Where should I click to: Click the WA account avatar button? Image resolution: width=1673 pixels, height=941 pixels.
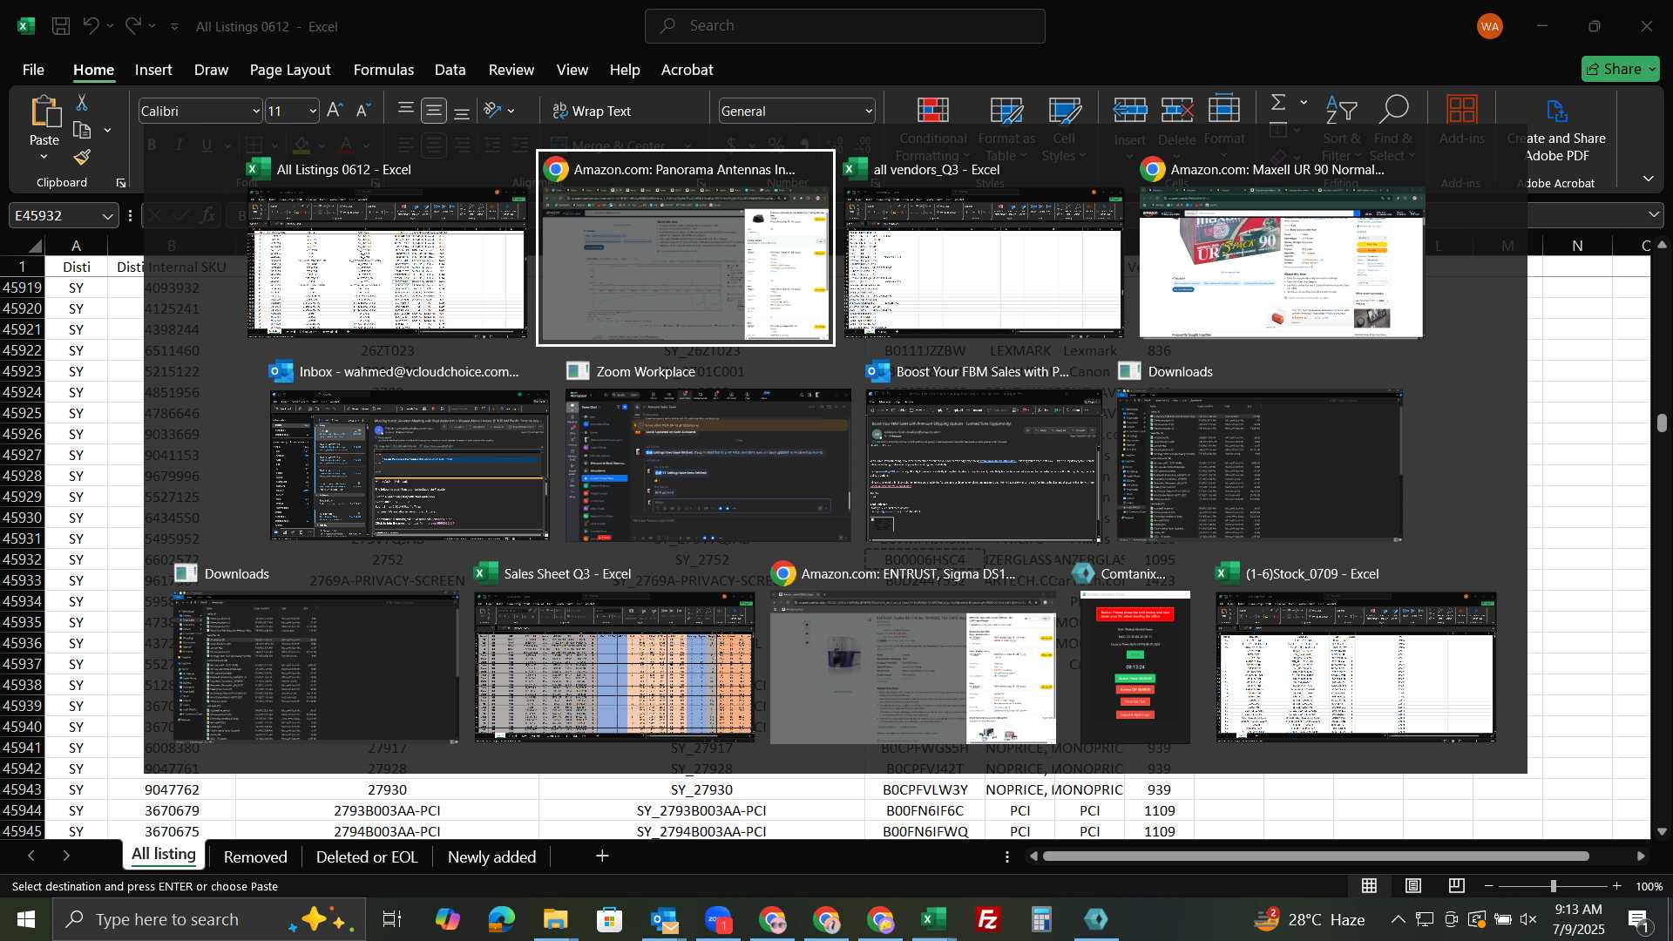point(1490,26)
